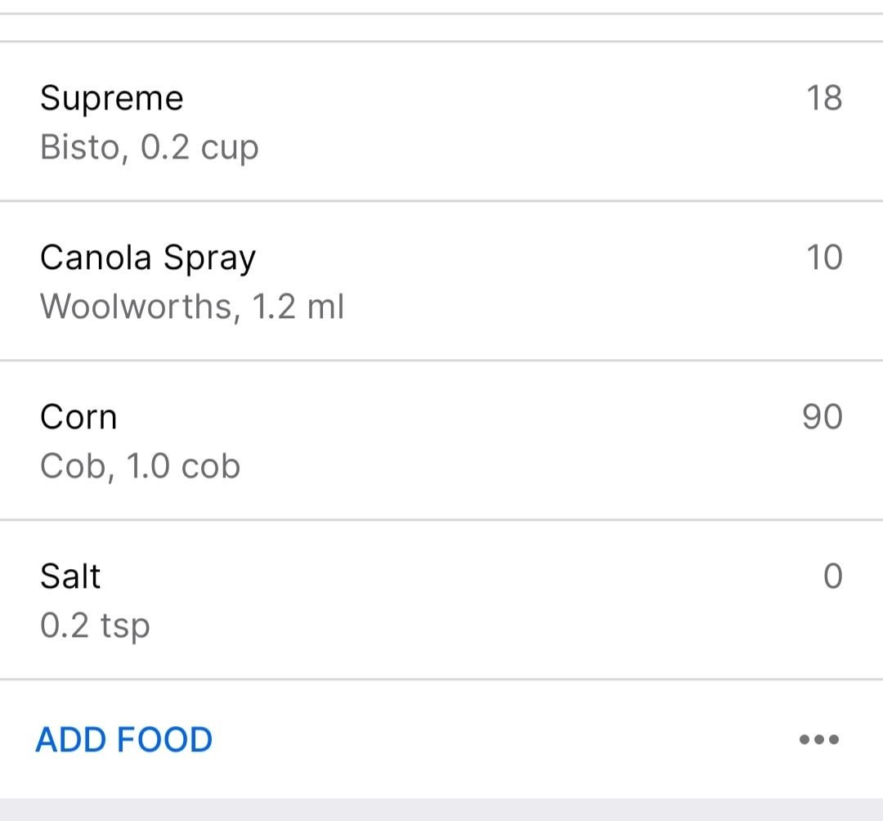Open the three-dot more options menu
Screen dimensions: 883x821
pos(819,739)
